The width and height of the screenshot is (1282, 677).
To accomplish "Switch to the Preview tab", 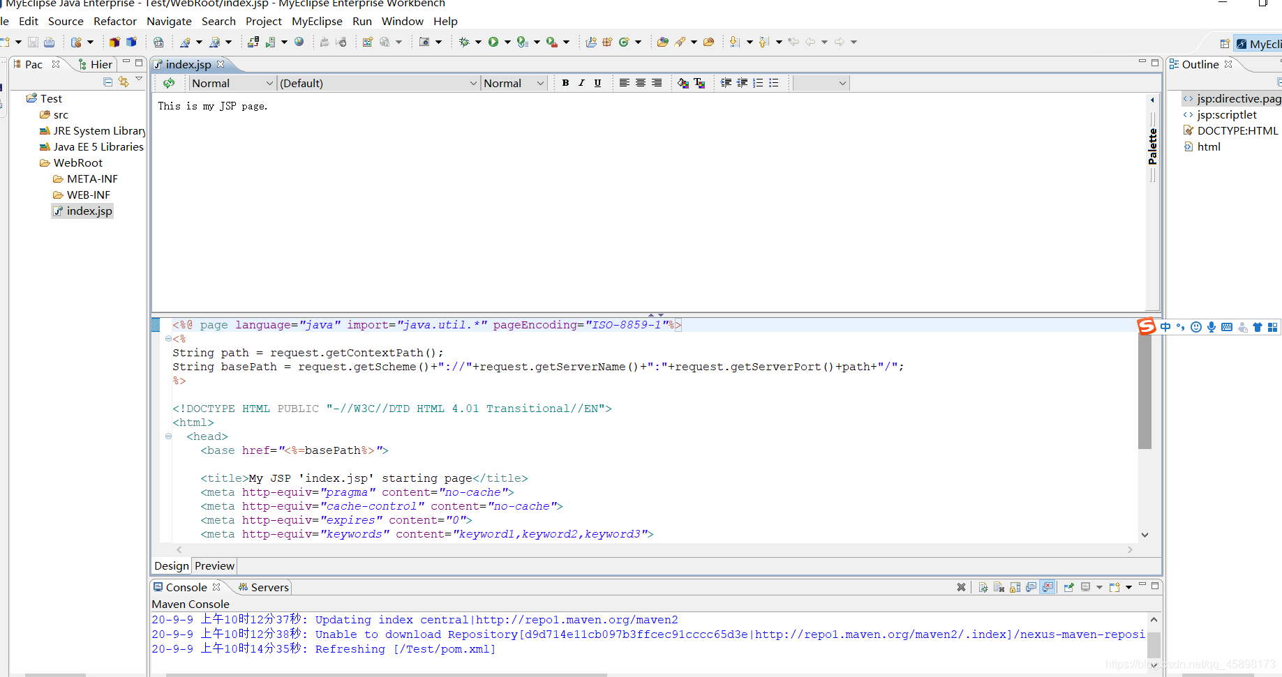I will point(214,565).
